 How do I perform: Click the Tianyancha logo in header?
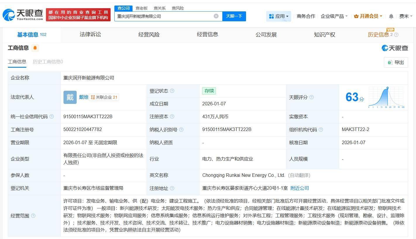pos(23,14)
